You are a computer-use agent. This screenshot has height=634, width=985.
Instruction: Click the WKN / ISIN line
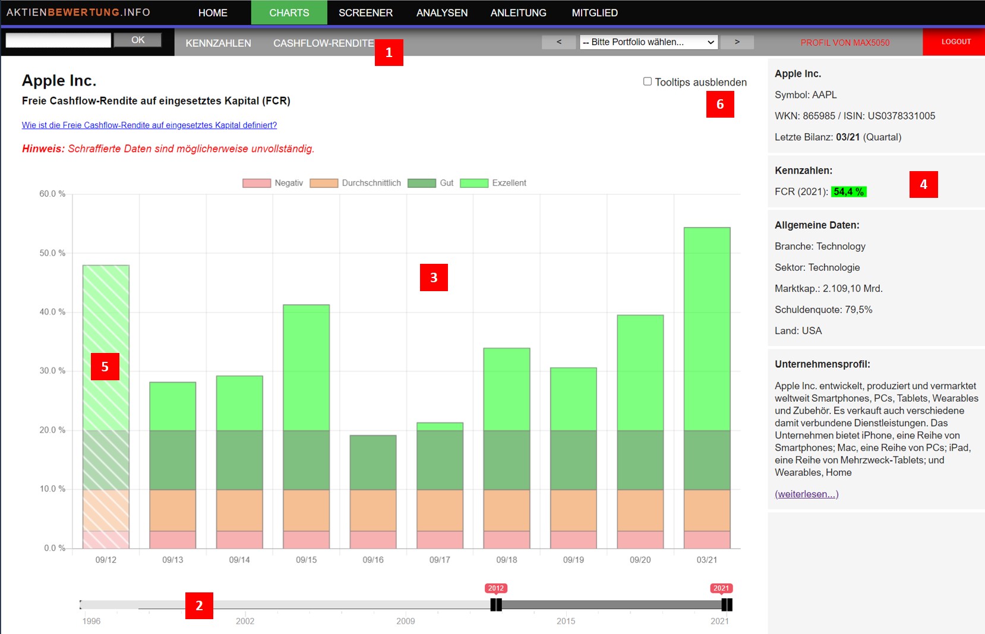click(x=855, y=116)
